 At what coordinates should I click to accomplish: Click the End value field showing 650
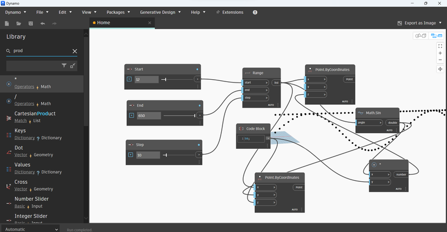click(149, 115)
